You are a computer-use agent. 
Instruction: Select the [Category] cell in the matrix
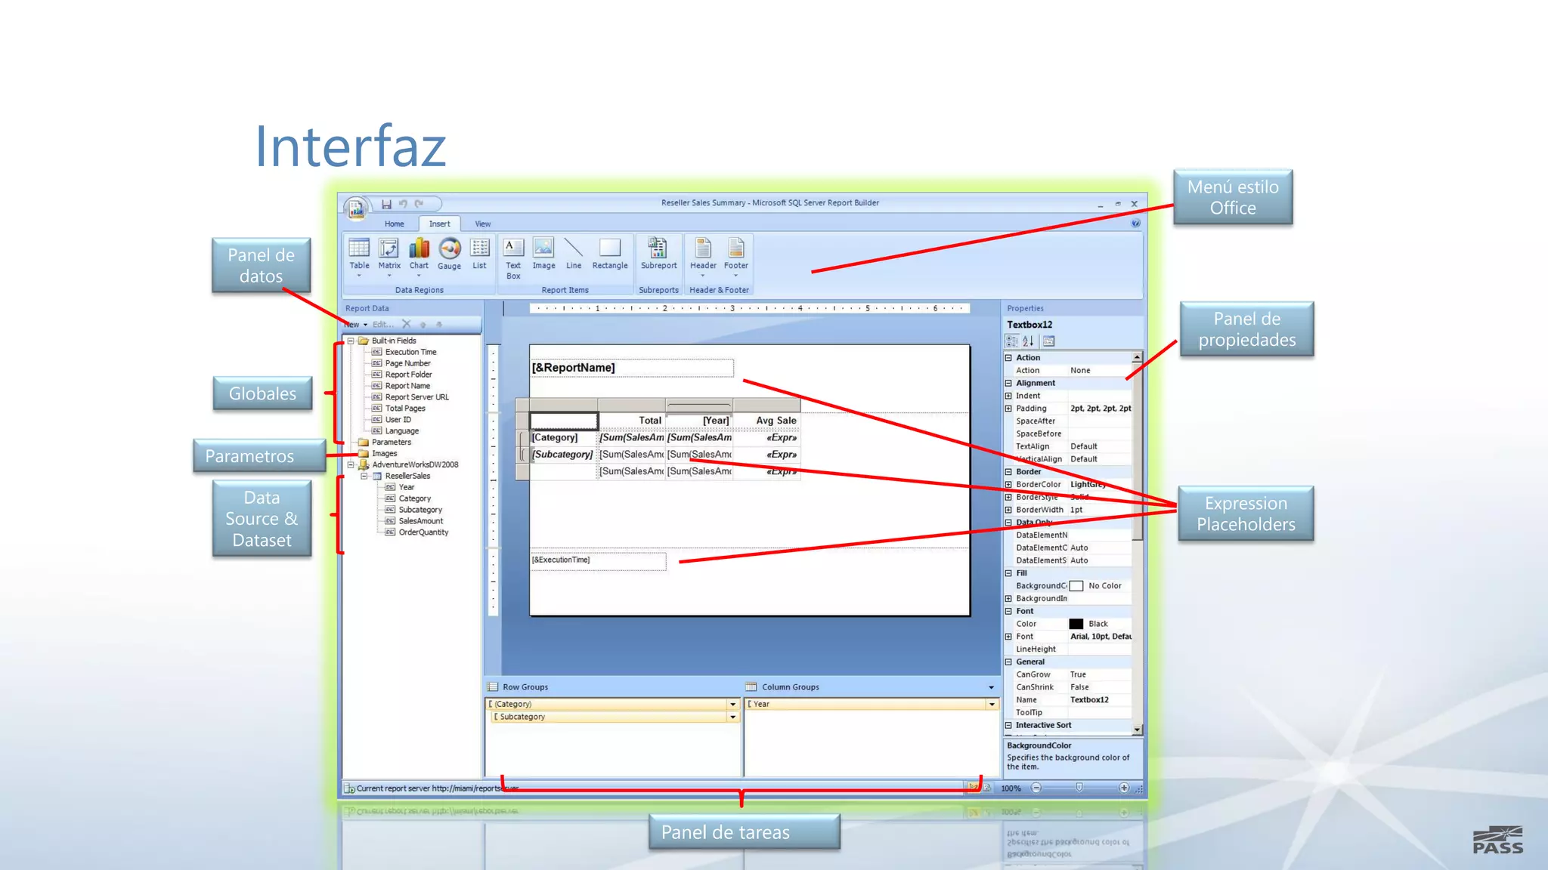coord(563,438)
